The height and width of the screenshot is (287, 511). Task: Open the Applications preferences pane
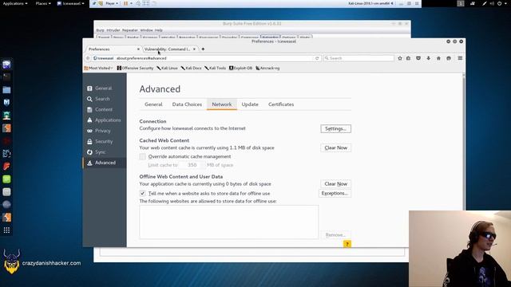coord(105,120)
